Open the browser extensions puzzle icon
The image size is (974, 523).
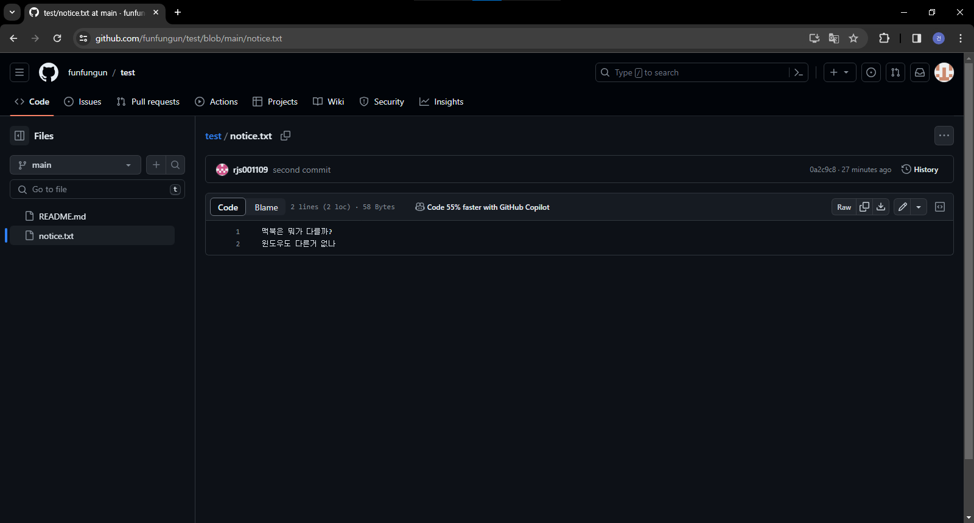point(884,38)
